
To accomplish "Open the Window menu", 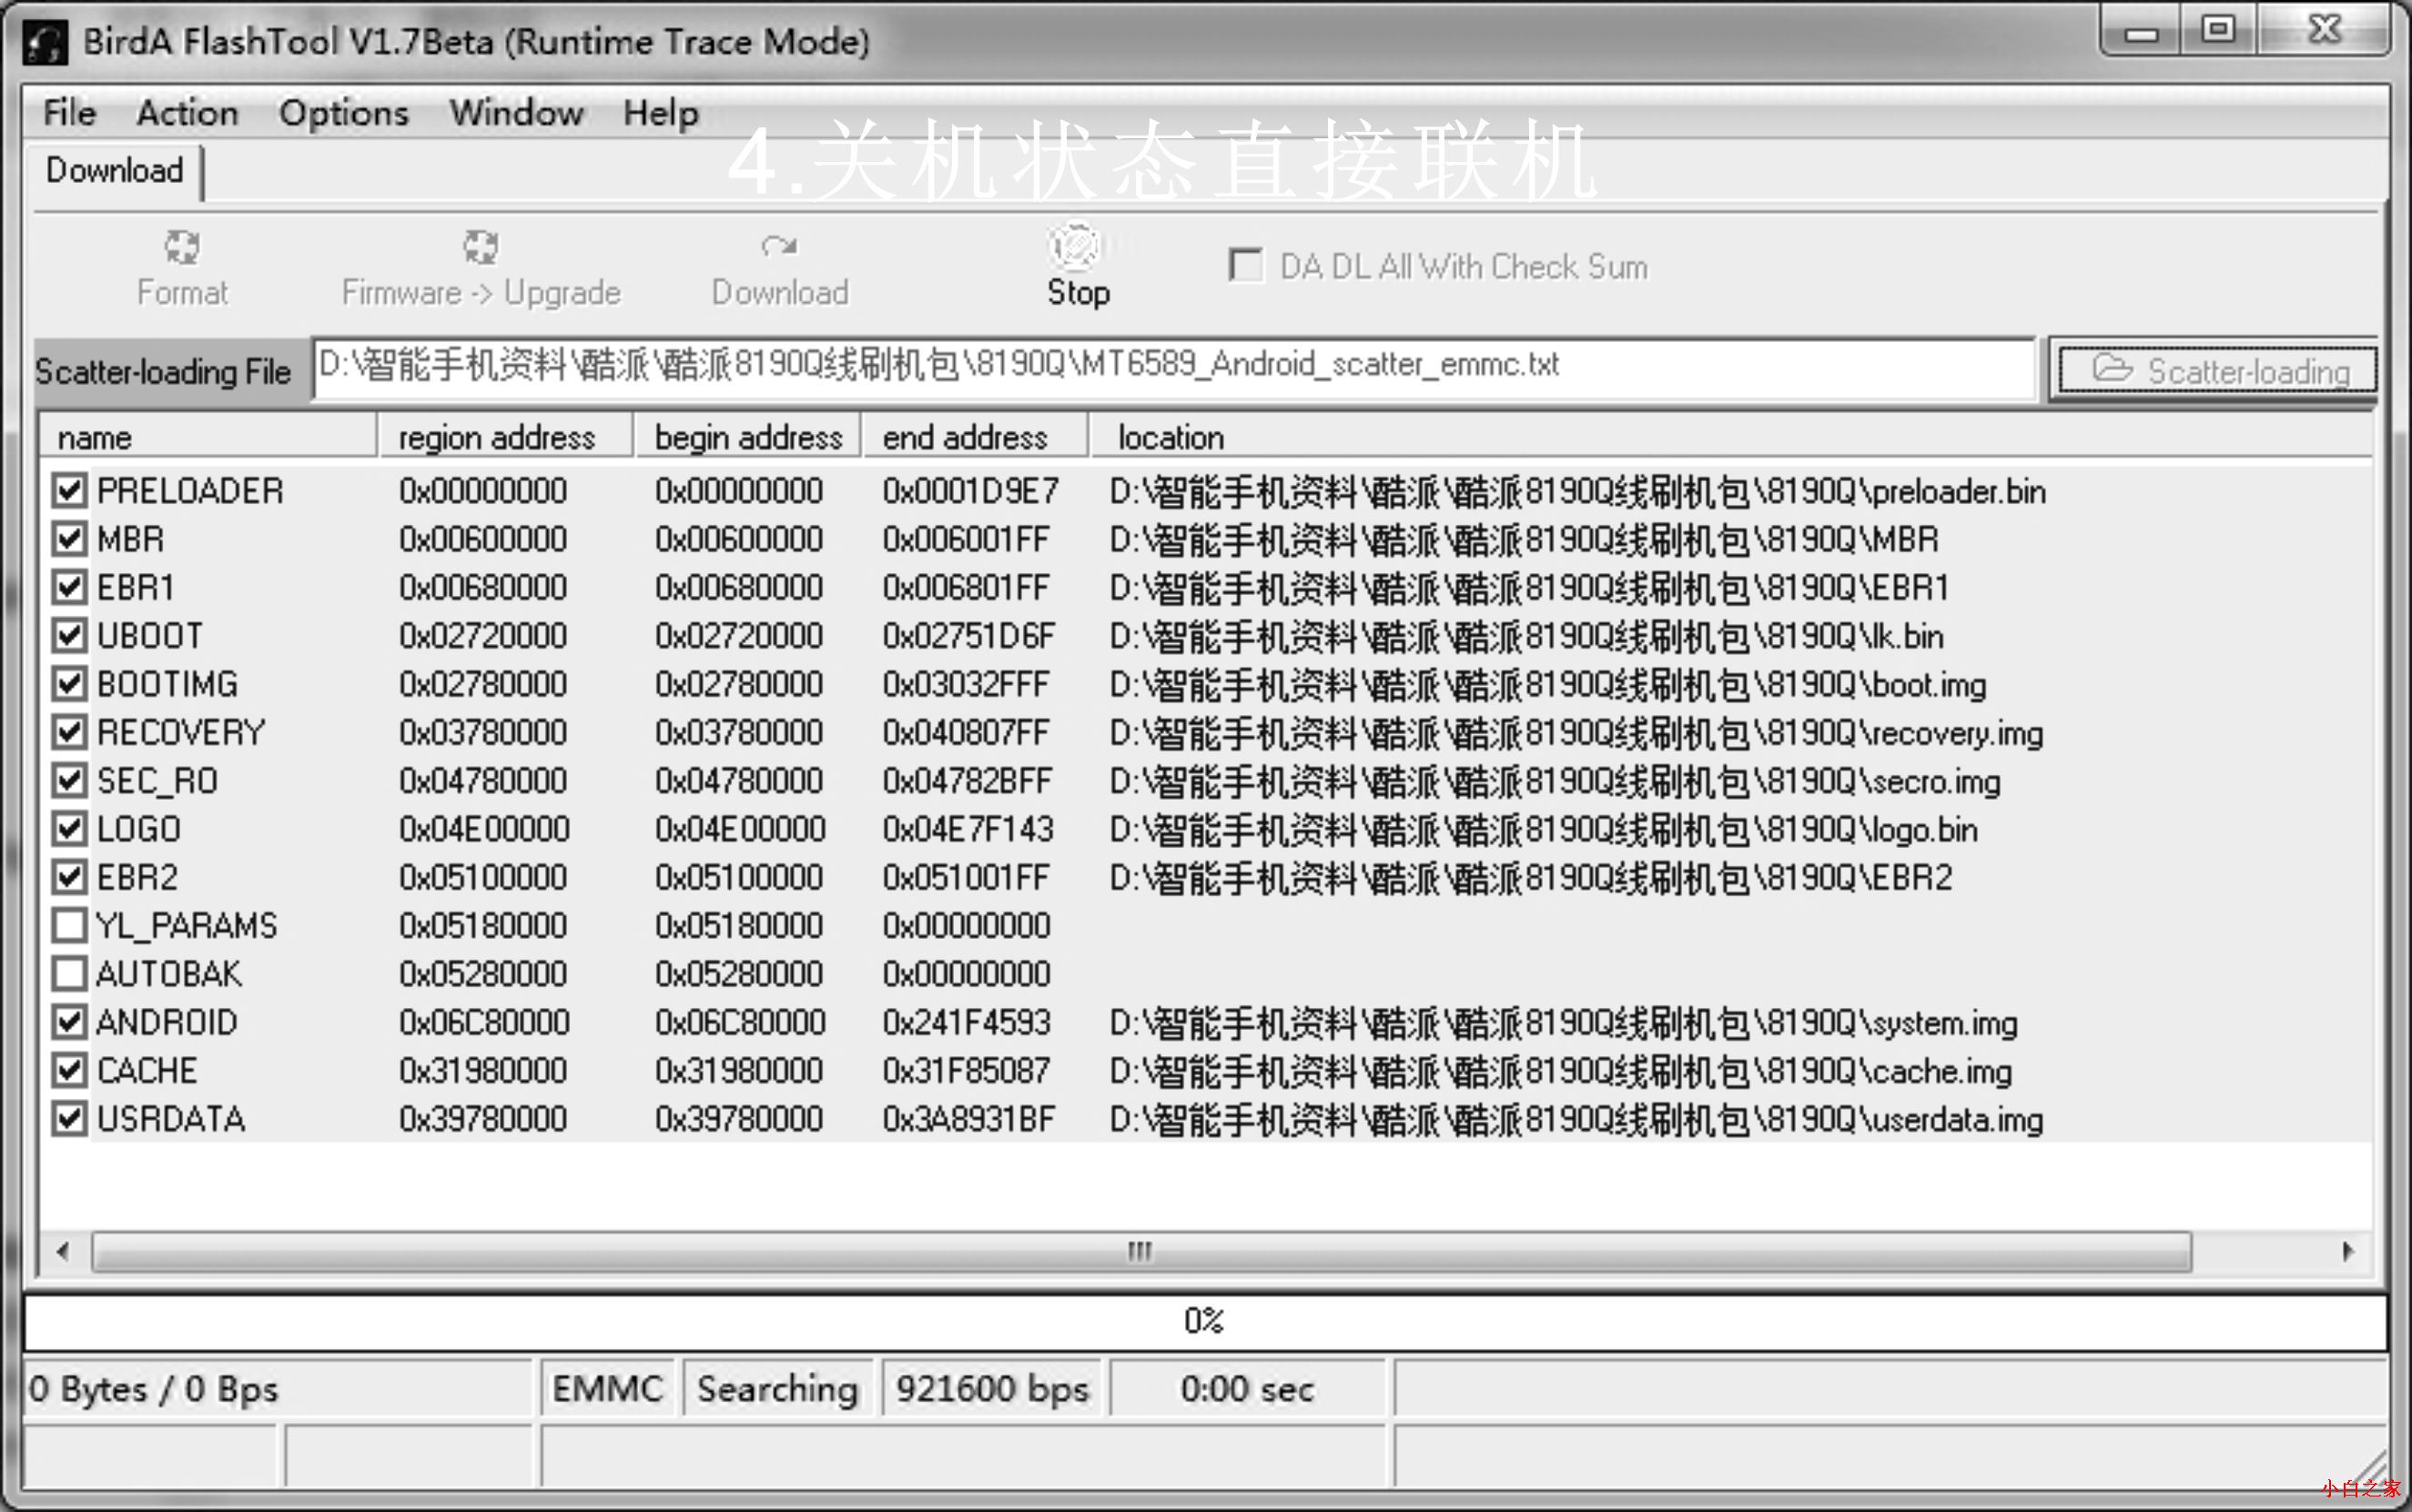I will tap(516, 113).
